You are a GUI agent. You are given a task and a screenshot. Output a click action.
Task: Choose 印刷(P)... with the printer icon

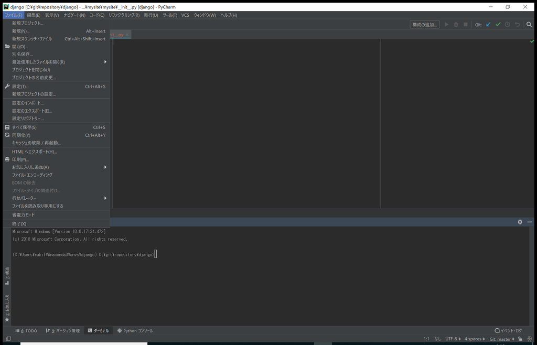[56, 159]
